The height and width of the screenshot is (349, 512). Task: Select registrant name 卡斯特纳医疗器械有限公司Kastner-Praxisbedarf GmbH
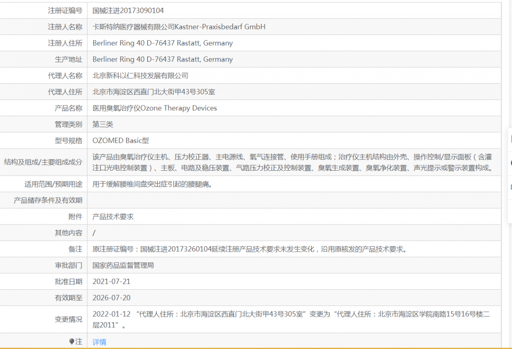point(179,27)
